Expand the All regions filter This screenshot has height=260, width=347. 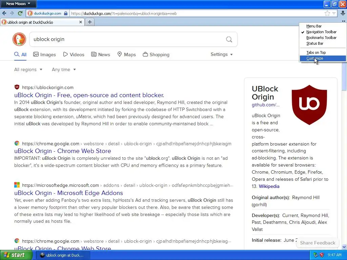tap(28, 69)
